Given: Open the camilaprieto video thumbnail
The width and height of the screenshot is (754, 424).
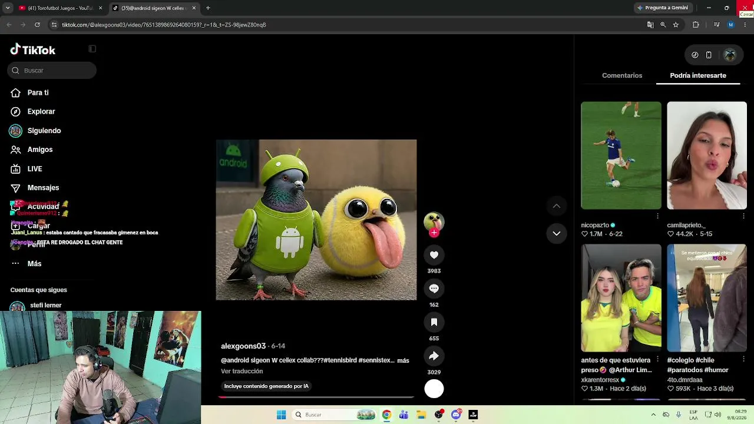Looking at the screenshot, I should (707, 155).
